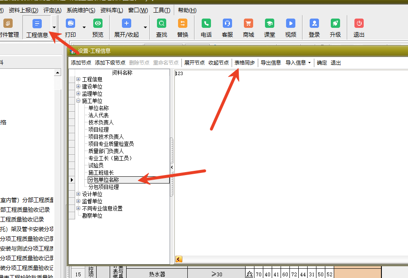The image size is (408, 278).
Task: Open the 展开/收起 dropdown arrow
Action: click(146, 27)
